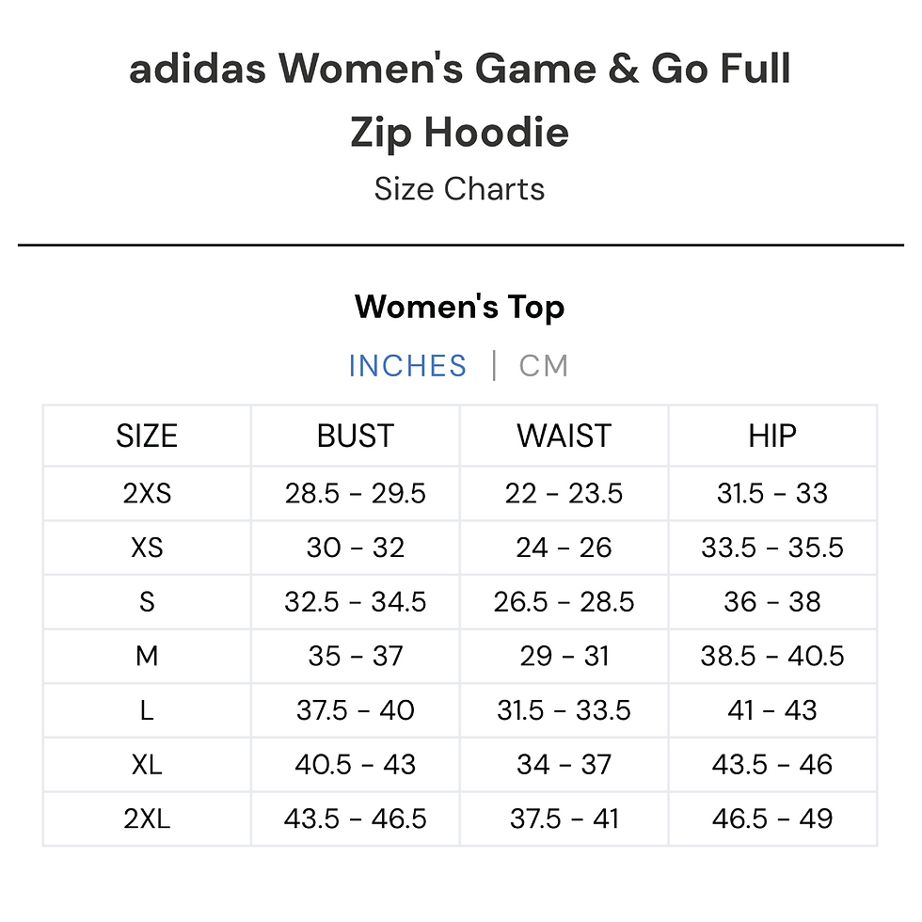Screen dimensions: 922x922
Task: Select the M size row label
Action: click(147, 656)
